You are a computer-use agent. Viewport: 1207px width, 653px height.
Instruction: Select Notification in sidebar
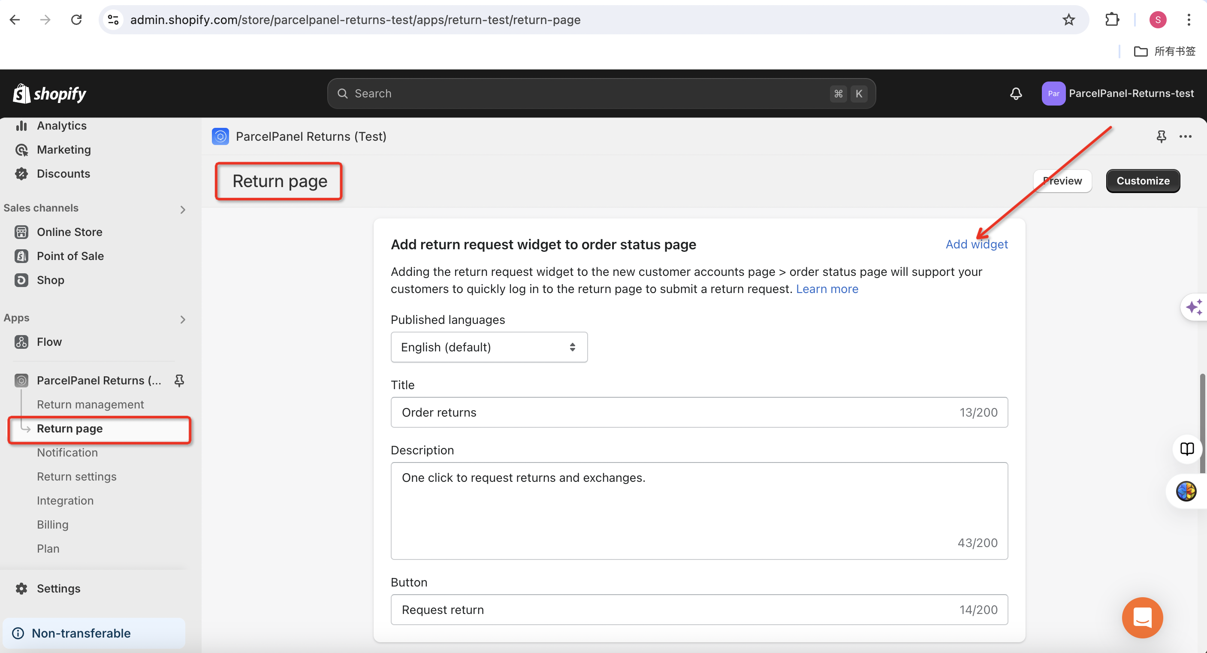(67, 452)
